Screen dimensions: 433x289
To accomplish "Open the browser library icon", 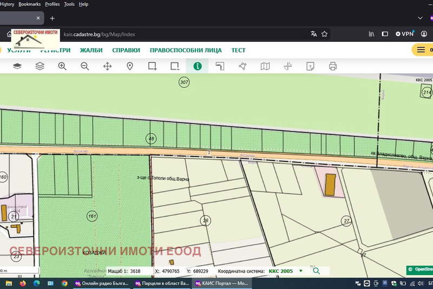I will pyautogui.click(x=371, y=34).
